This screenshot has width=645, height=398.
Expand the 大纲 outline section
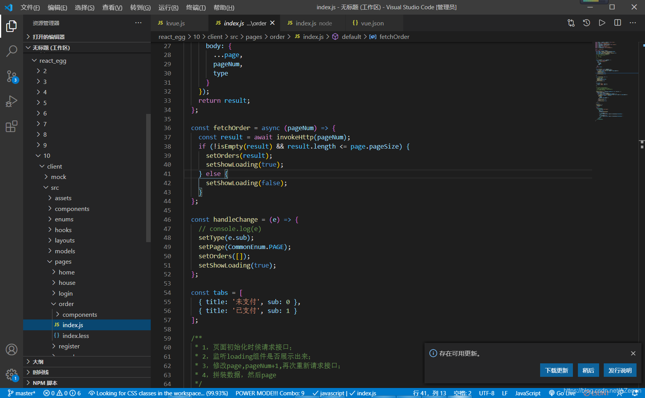[x=87, y=362]
